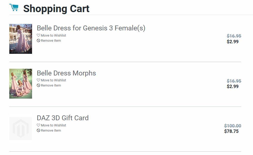The height and width of the screenshot is (155, 253).
Task: Click Belle Dress for Genesis 3 thumbnail image
Action: [x=21, y=39]
